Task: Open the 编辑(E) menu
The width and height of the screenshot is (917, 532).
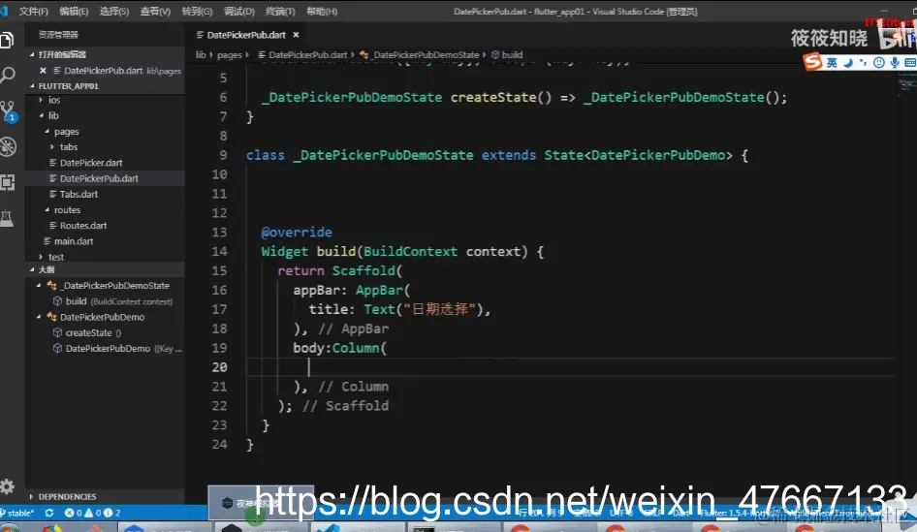Action: (74, 11)
